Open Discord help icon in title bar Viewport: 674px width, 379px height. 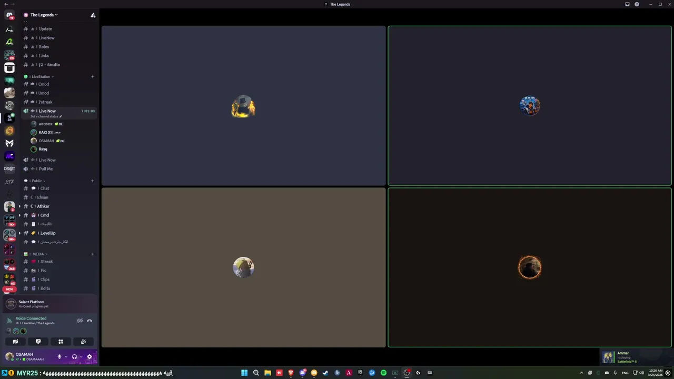tap(637, 4)
